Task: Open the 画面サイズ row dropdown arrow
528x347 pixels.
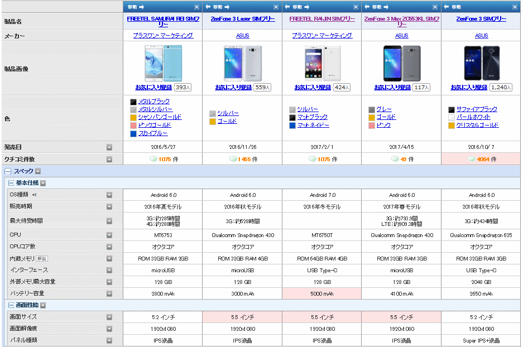Action: click(x=109, y=317)
